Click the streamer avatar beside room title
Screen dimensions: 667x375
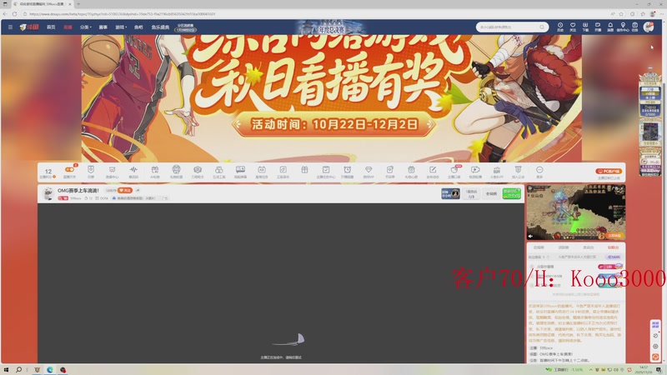[x=48, y=194]
